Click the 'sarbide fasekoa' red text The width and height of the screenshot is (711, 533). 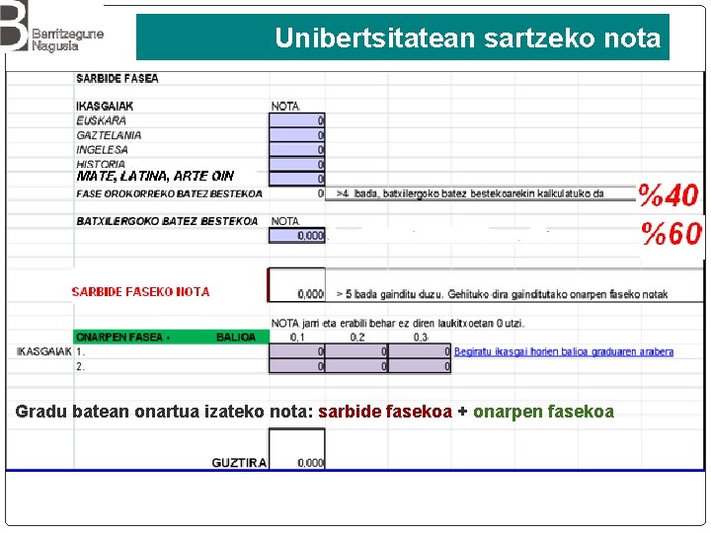click(x=385, y=412)
